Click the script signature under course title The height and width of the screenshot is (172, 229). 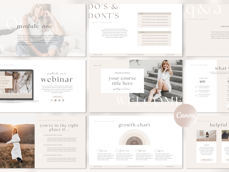[x=122, y=89]
